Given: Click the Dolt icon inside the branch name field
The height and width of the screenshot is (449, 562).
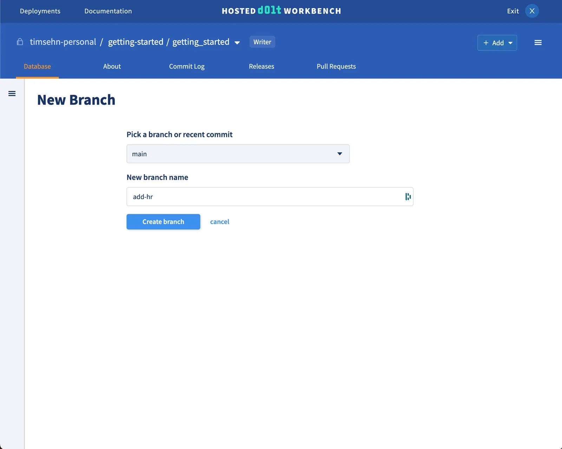Looking at the screenshot, I should click(x=407, y=197).
